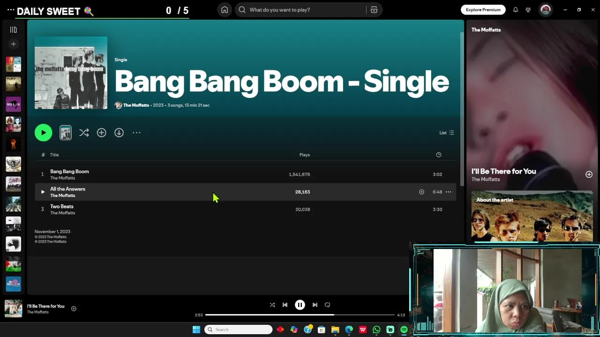Skip to previous track
The height and width of the screenshot is (337, 600).
[x=285, y=305]
